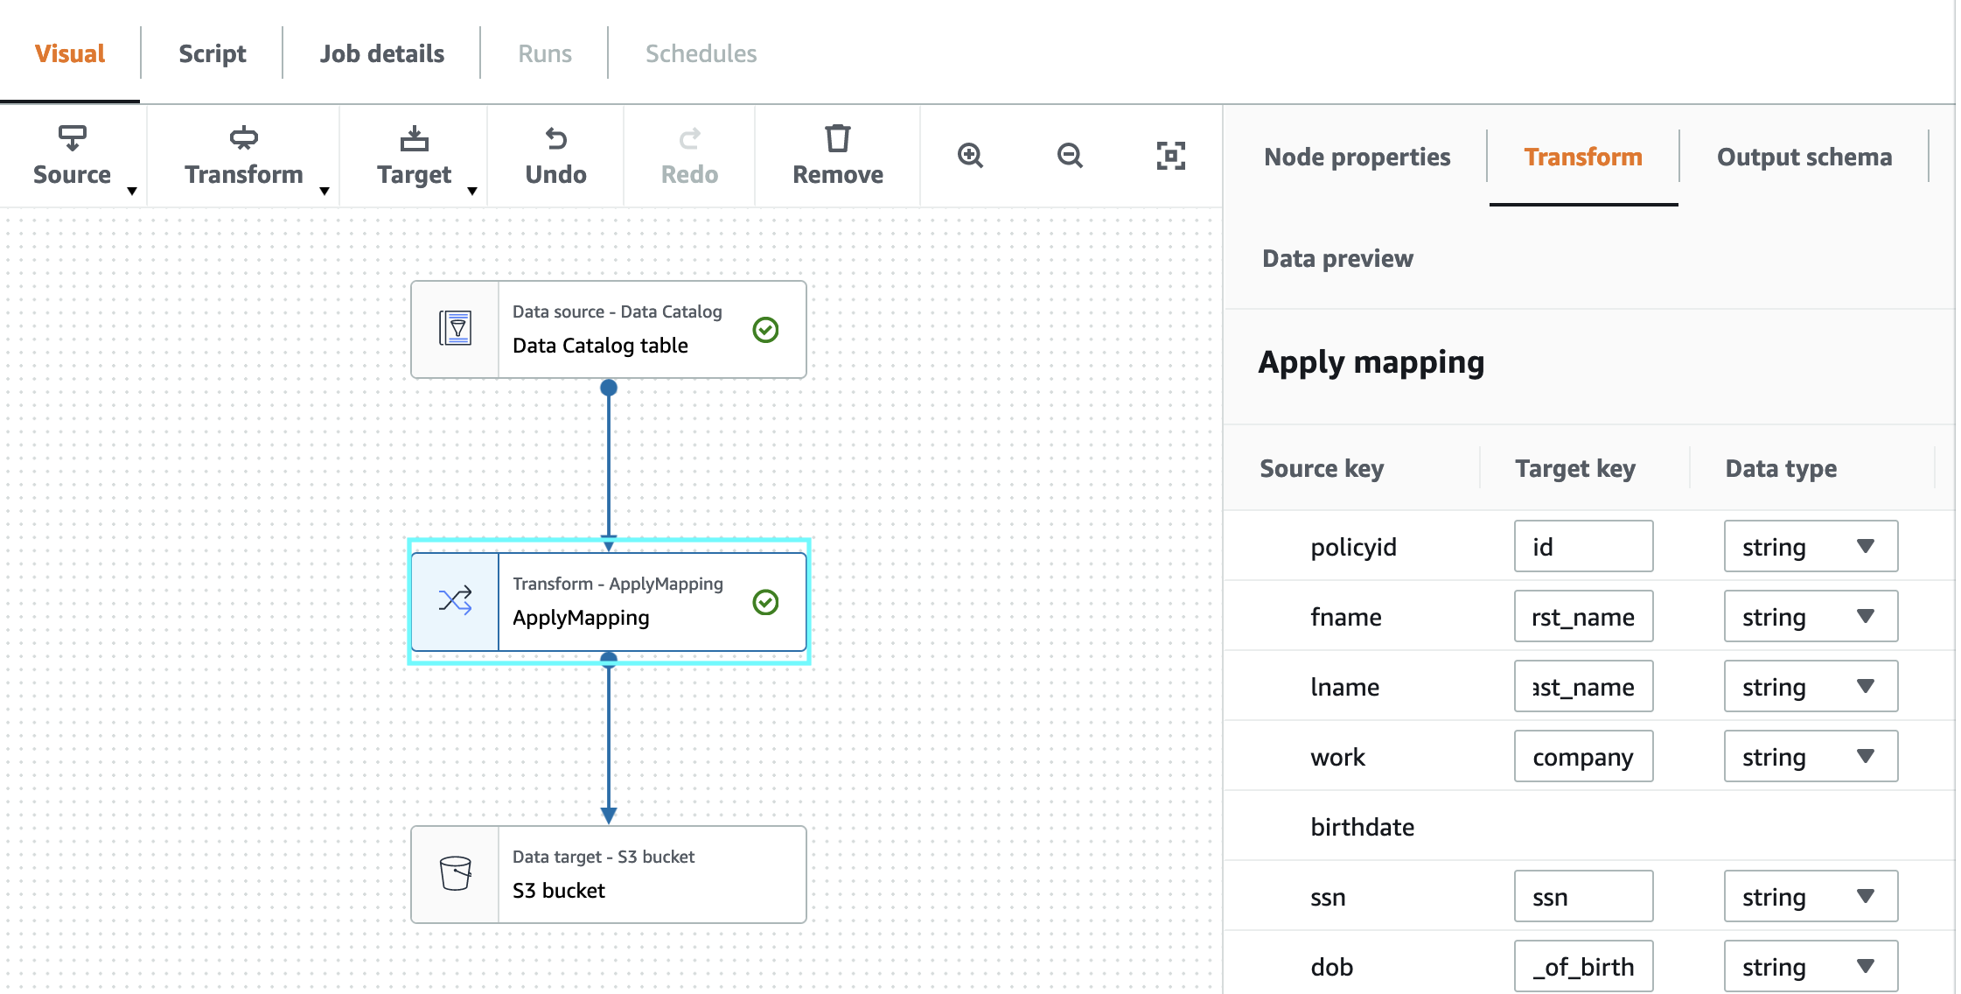
Task: Expand the Transform toolbar dropdown arrow
Action: [x=325, y=191]
